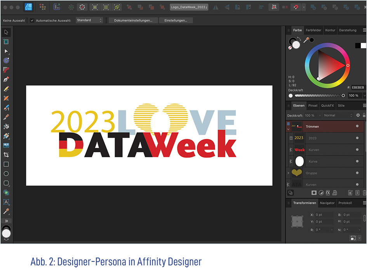The image size is (367, 270).
Task: Activate the Artistic Text tool
Action: [x=6, y=202]
